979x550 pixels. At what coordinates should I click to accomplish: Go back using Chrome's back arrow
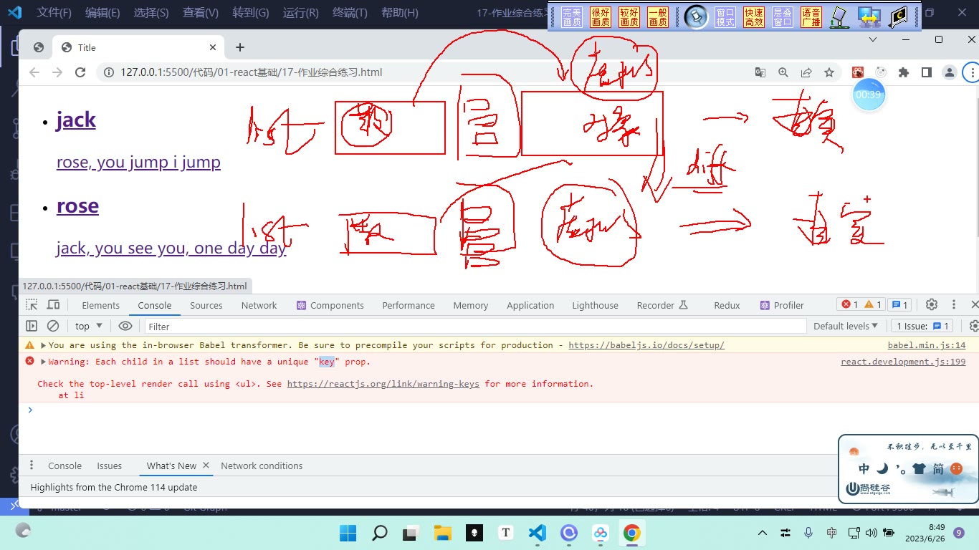click(x=34, y=72)
